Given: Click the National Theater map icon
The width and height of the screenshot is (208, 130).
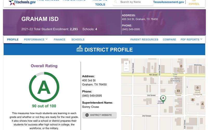Looking at the screenshot, I should tap(178, 91).
